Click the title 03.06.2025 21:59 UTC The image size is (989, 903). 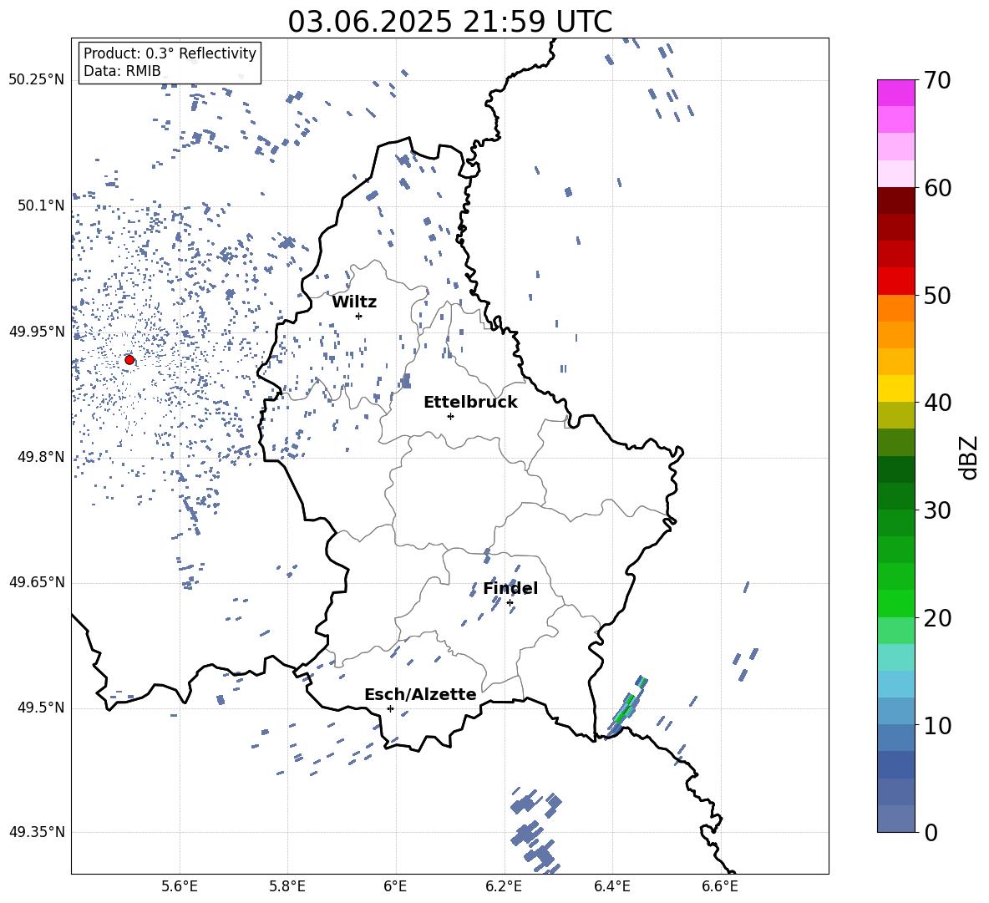(x=449, y=22)
